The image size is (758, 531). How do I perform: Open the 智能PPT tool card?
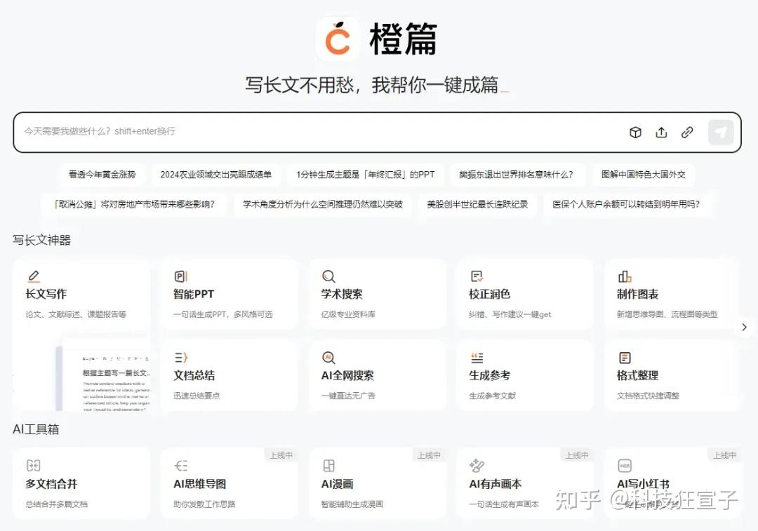229,295
